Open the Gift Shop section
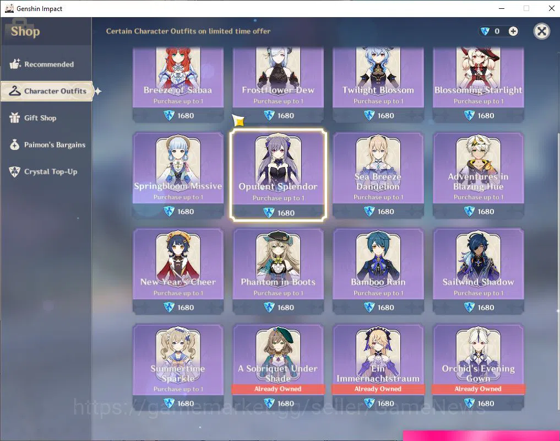 point(46,118)
